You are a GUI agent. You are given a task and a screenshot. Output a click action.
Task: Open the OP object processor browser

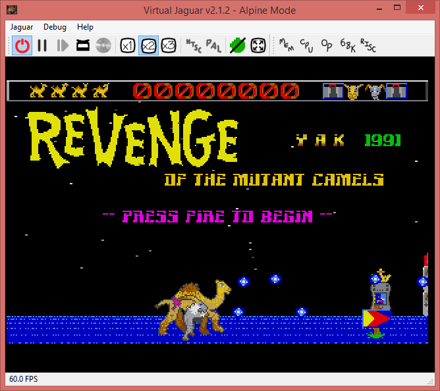click(327, 45)
